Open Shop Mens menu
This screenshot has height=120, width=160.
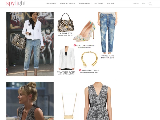coord(84,3)
